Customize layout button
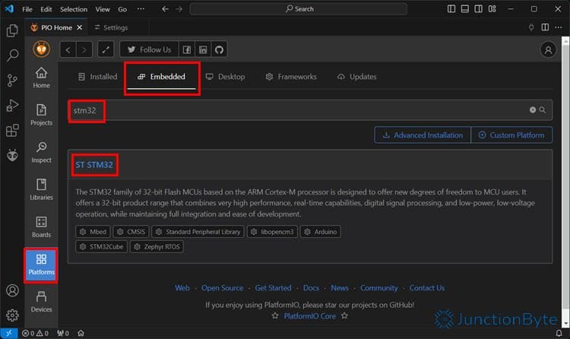Viewport: 570px width, 339px height. click(x=492, y=8)
